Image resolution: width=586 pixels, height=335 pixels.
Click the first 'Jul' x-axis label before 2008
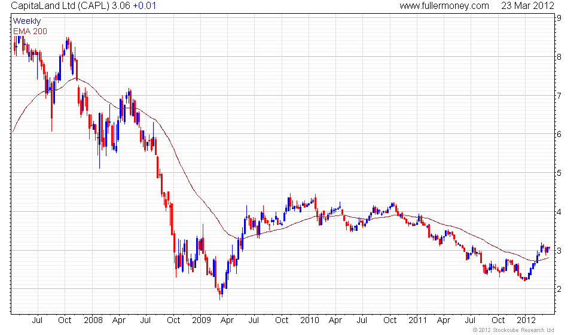point(37,321)
